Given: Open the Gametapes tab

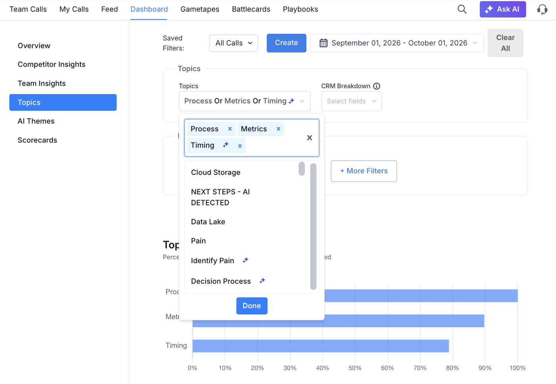Looking at the screenshot, I should pyautogui.click(x=200, y=9).
